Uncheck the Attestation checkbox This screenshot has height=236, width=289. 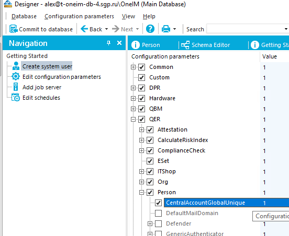point(150,130)
